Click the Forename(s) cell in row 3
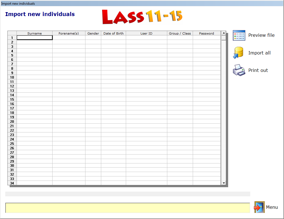 click(x=69, y=46)
